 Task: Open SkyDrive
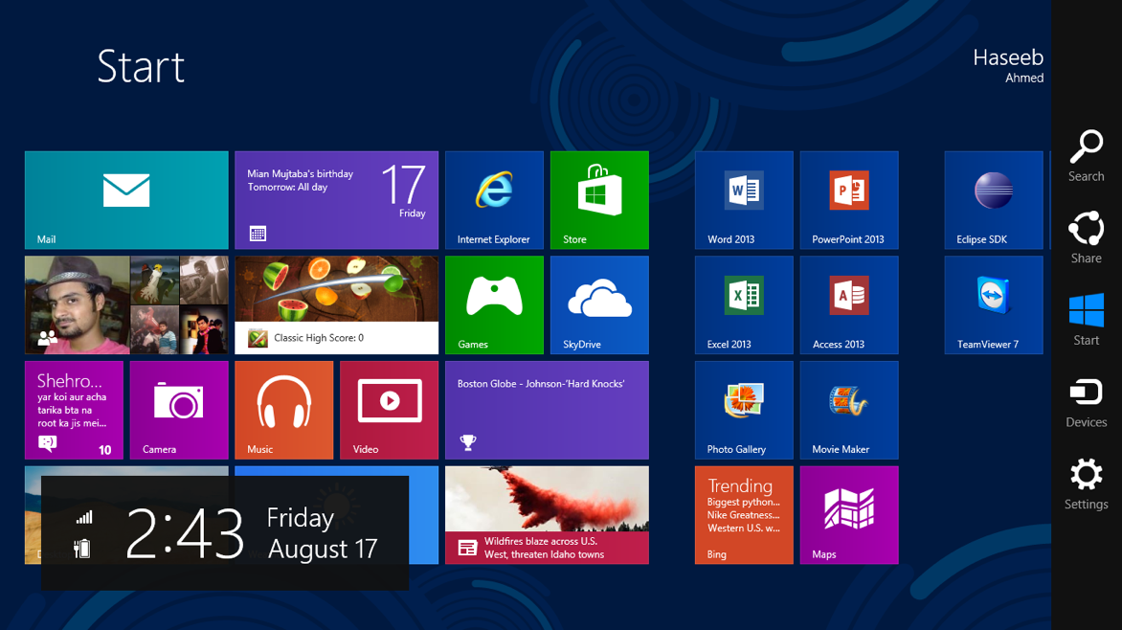click(x=599, y=304)
